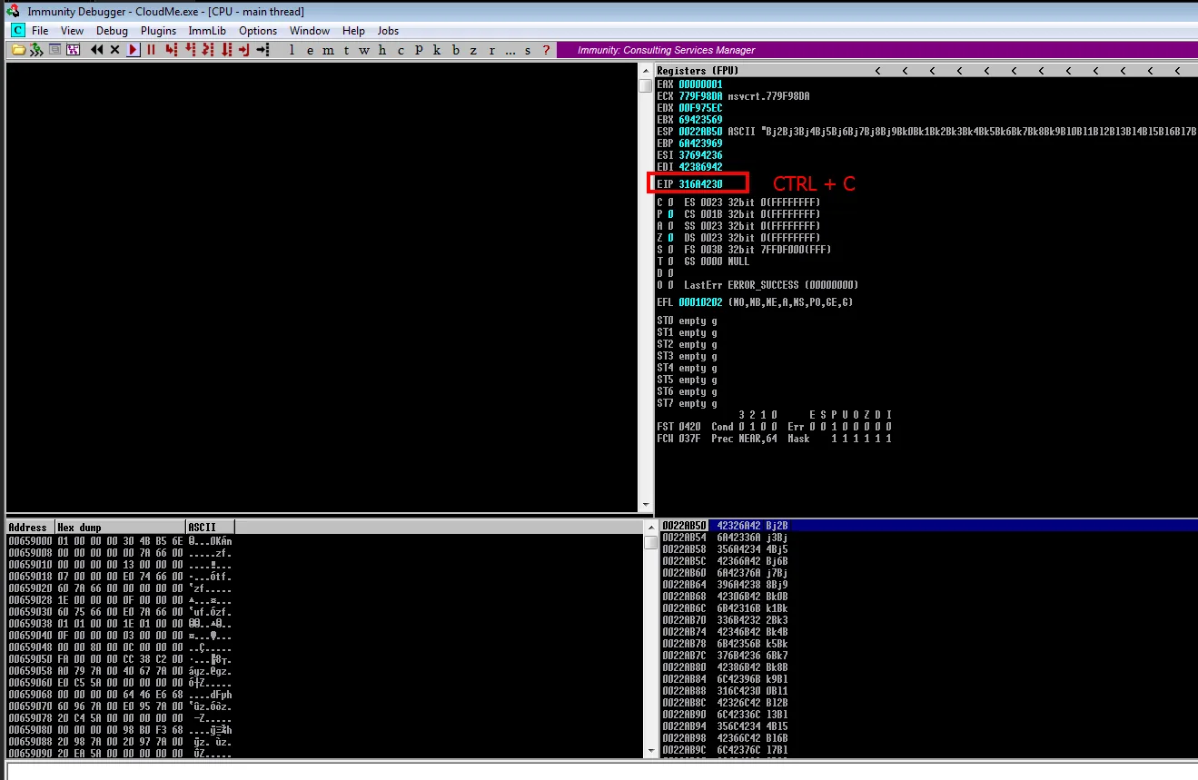Select the EBX register value 69423569
The width and height of the screenshot is (1198, 780).
point(700,120)
